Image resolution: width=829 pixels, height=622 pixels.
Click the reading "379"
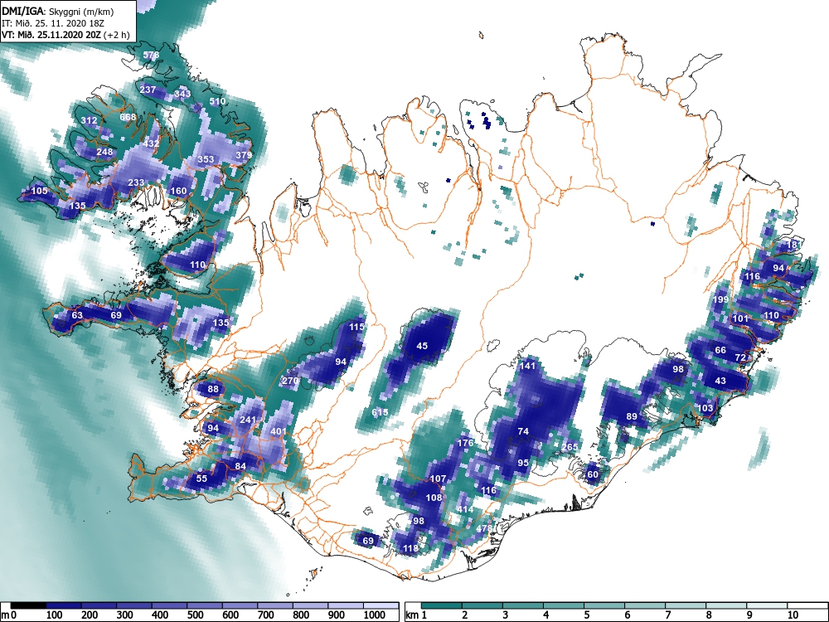tap(244, 155)
